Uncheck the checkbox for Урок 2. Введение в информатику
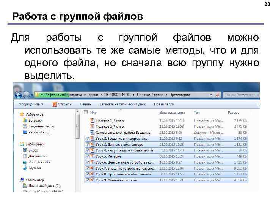273x204 pixels. [x=88, y=139]
